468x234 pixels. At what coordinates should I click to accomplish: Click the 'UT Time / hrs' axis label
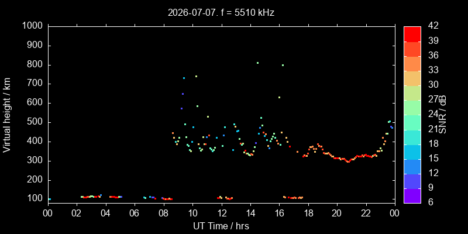pos(221,226)
